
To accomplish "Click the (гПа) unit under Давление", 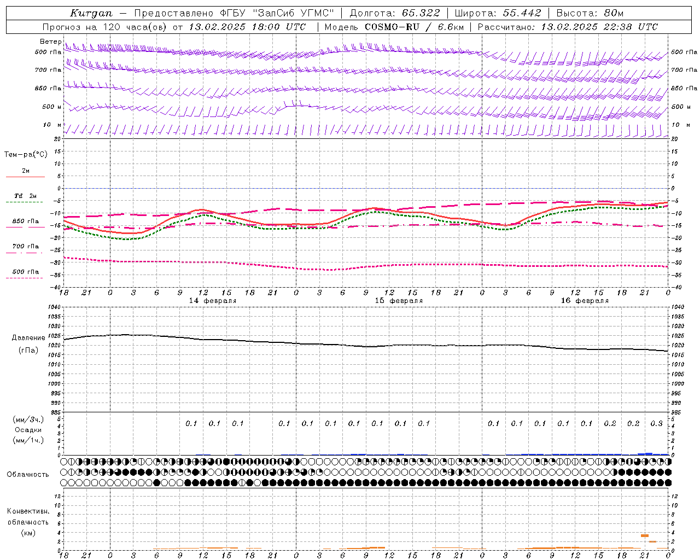I will [x=28, y=351].
